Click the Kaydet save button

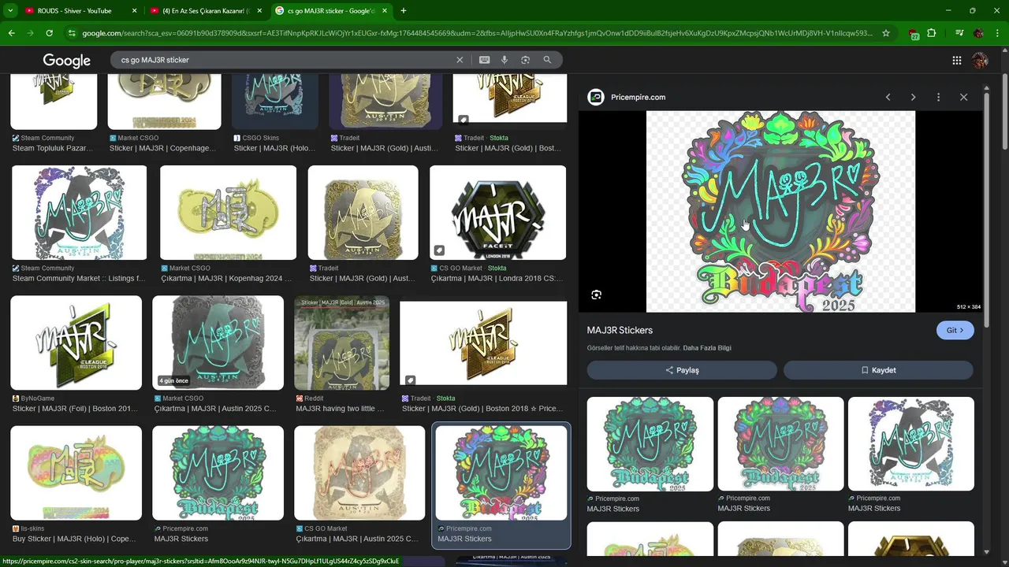click(878, 370)
